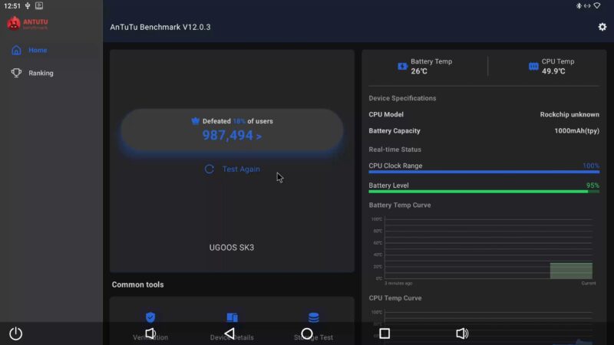Click the Battery Temp icon
The width and height of the screenshot is (614, 345).
pyautogui.click(x=402, y=66)
